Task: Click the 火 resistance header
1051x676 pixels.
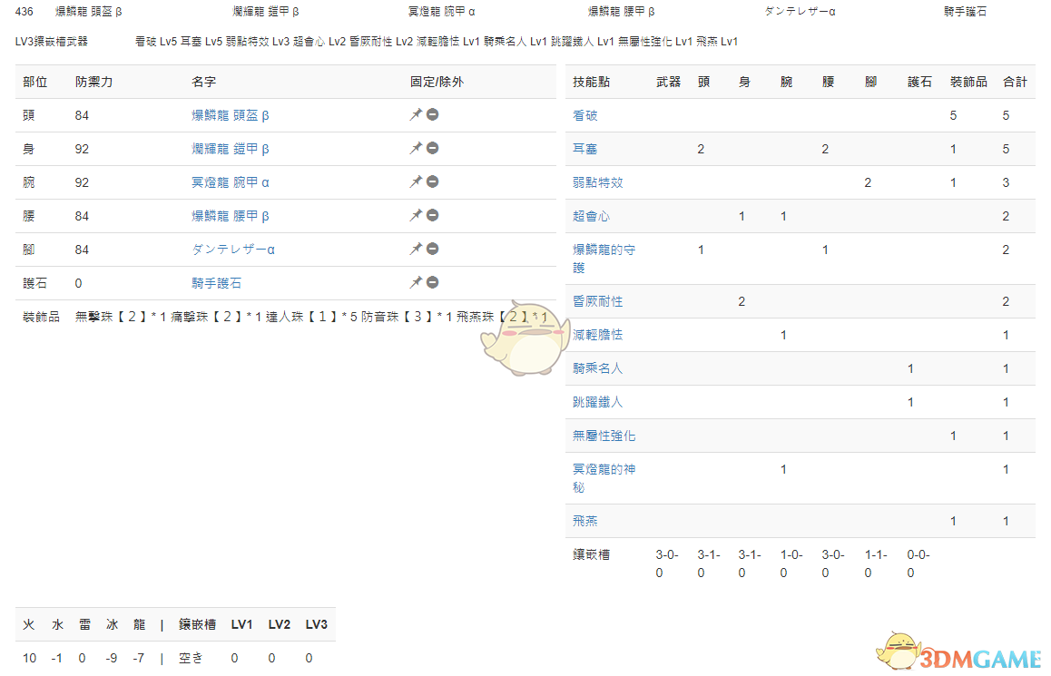Action: click(29, 624)
